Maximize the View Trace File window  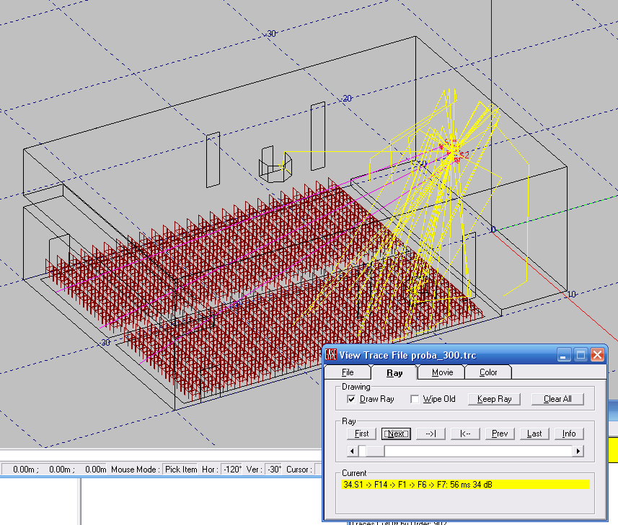point(581,355)
